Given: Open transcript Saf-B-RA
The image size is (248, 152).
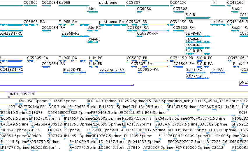Looking at the screenshot, I should [x=194, y=33].
